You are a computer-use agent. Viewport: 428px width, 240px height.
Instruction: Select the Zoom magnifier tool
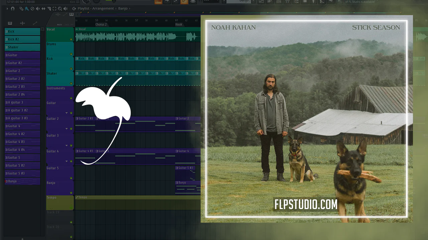[x=60, y=8]
